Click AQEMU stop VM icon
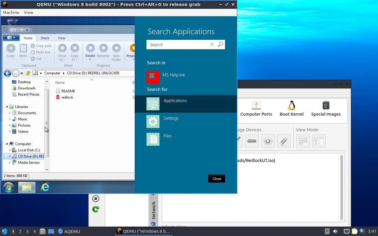The width and height of the screenshot is (378, 236). 96,199
